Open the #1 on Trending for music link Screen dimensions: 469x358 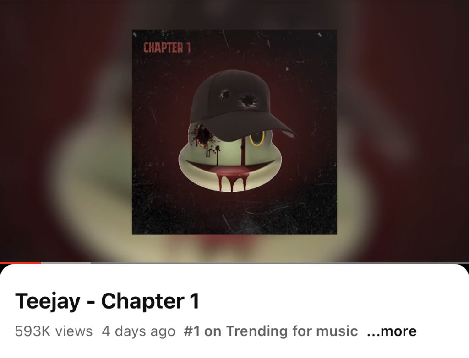pos(271,331)
